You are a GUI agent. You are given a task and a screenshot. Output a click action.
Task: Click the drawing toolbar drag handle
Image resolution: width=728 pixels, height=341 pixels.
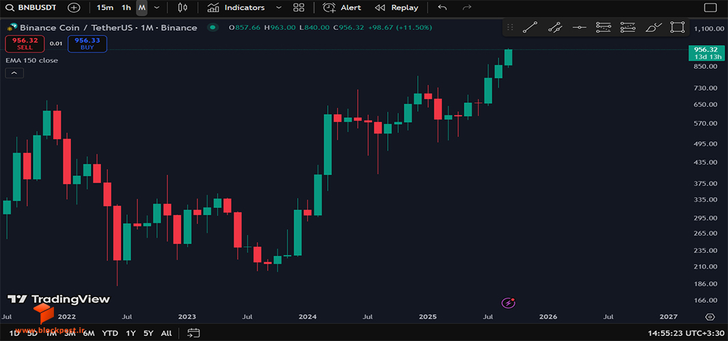pyautogui.click(x=509, y=28)
